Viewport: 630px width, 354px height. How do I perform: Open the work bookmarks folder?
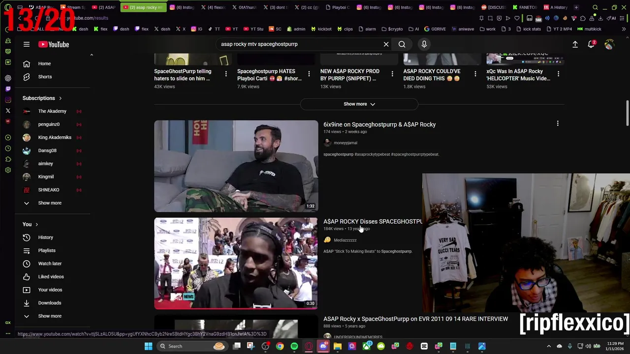(487, 29)
